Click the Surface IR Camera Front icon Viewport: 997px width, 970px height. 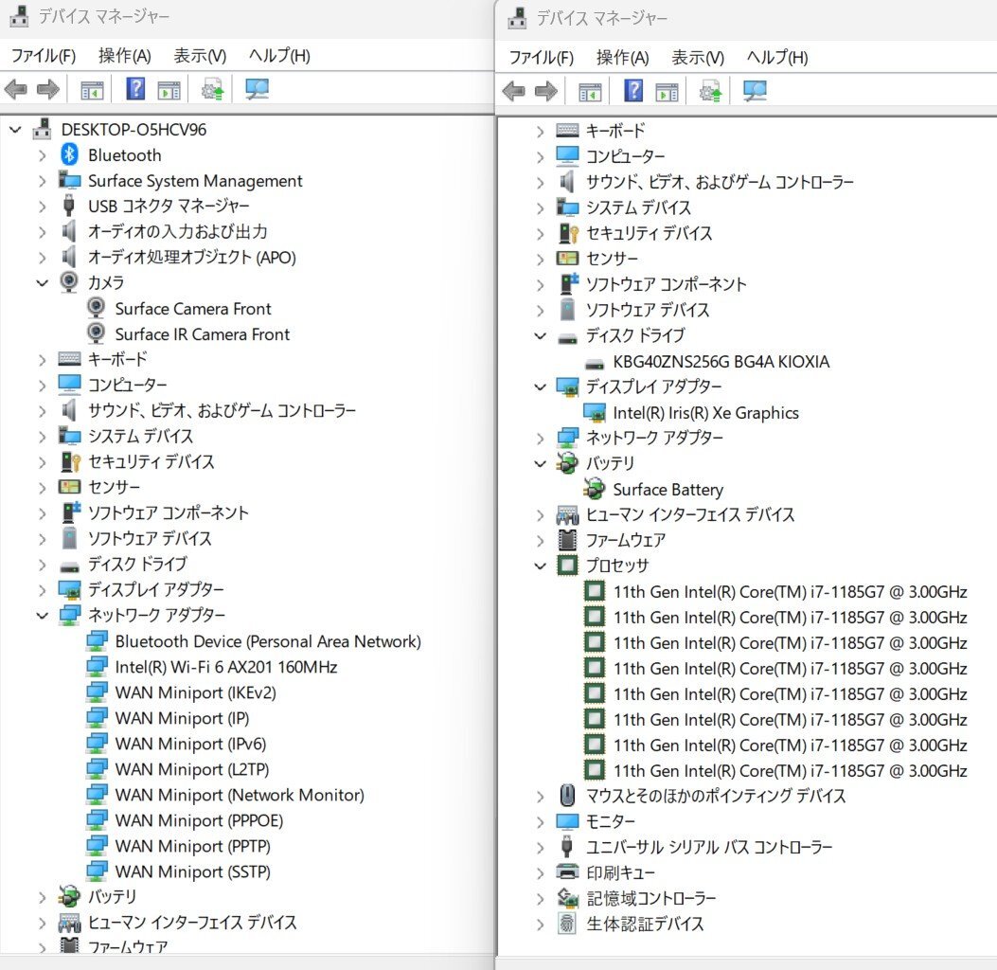click(x=96, y=334)
